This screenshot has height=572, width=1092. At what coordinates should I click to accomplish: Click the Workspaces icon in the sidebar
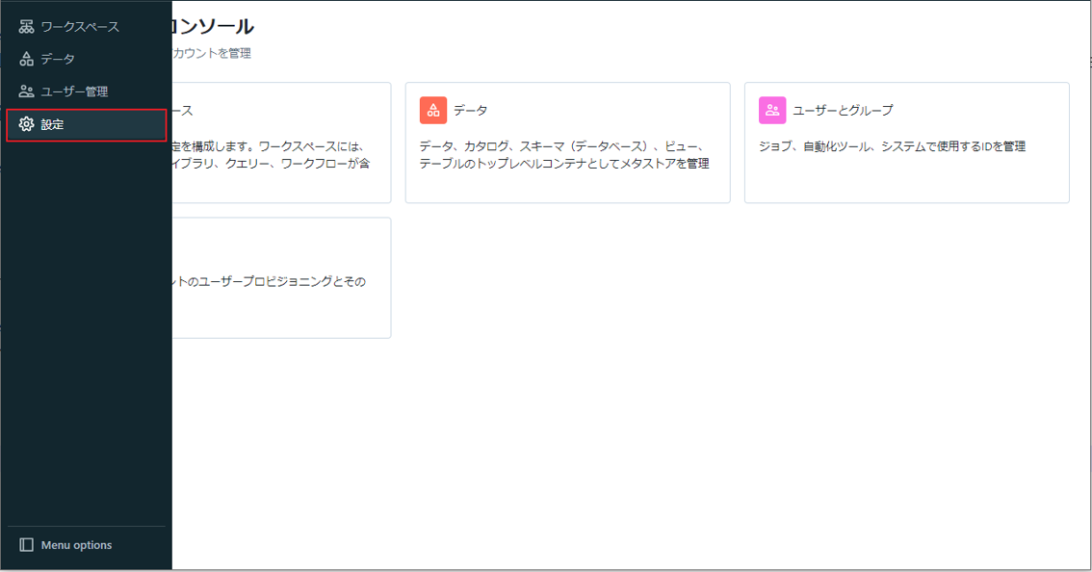(x=26, y=27)
